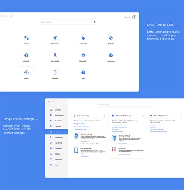Click Get Started under Sign-in card Security checkup
This screenshot has height=190, width=184.
click(x=85, y=142)
